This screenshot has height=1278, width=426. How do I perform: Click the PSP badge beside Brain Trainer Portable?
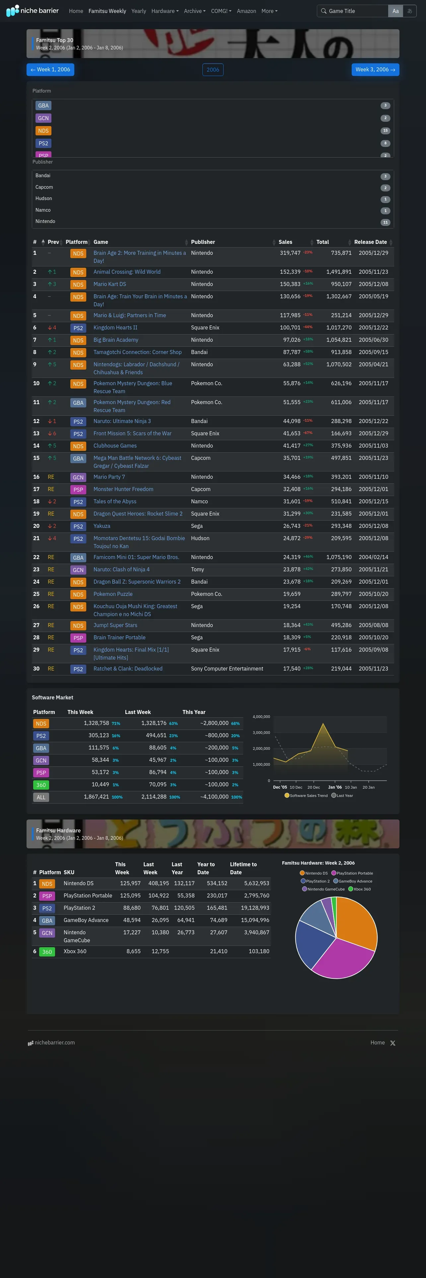(x=78, y=638)
